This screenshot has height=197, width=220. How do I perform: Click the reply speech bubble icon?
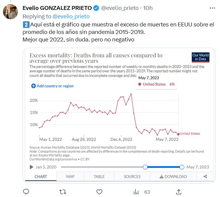click(26, 192)
